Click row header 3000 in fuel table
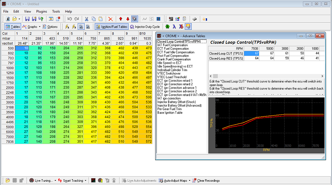This screenshot has width=332, height=185. coord(8,102)
